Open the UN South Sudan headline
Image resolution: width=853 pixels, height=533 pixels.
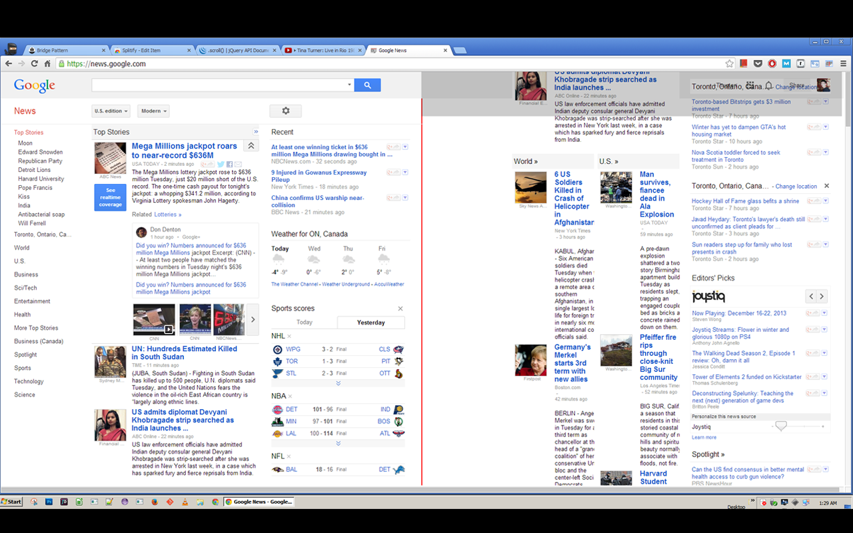(184, 353)
